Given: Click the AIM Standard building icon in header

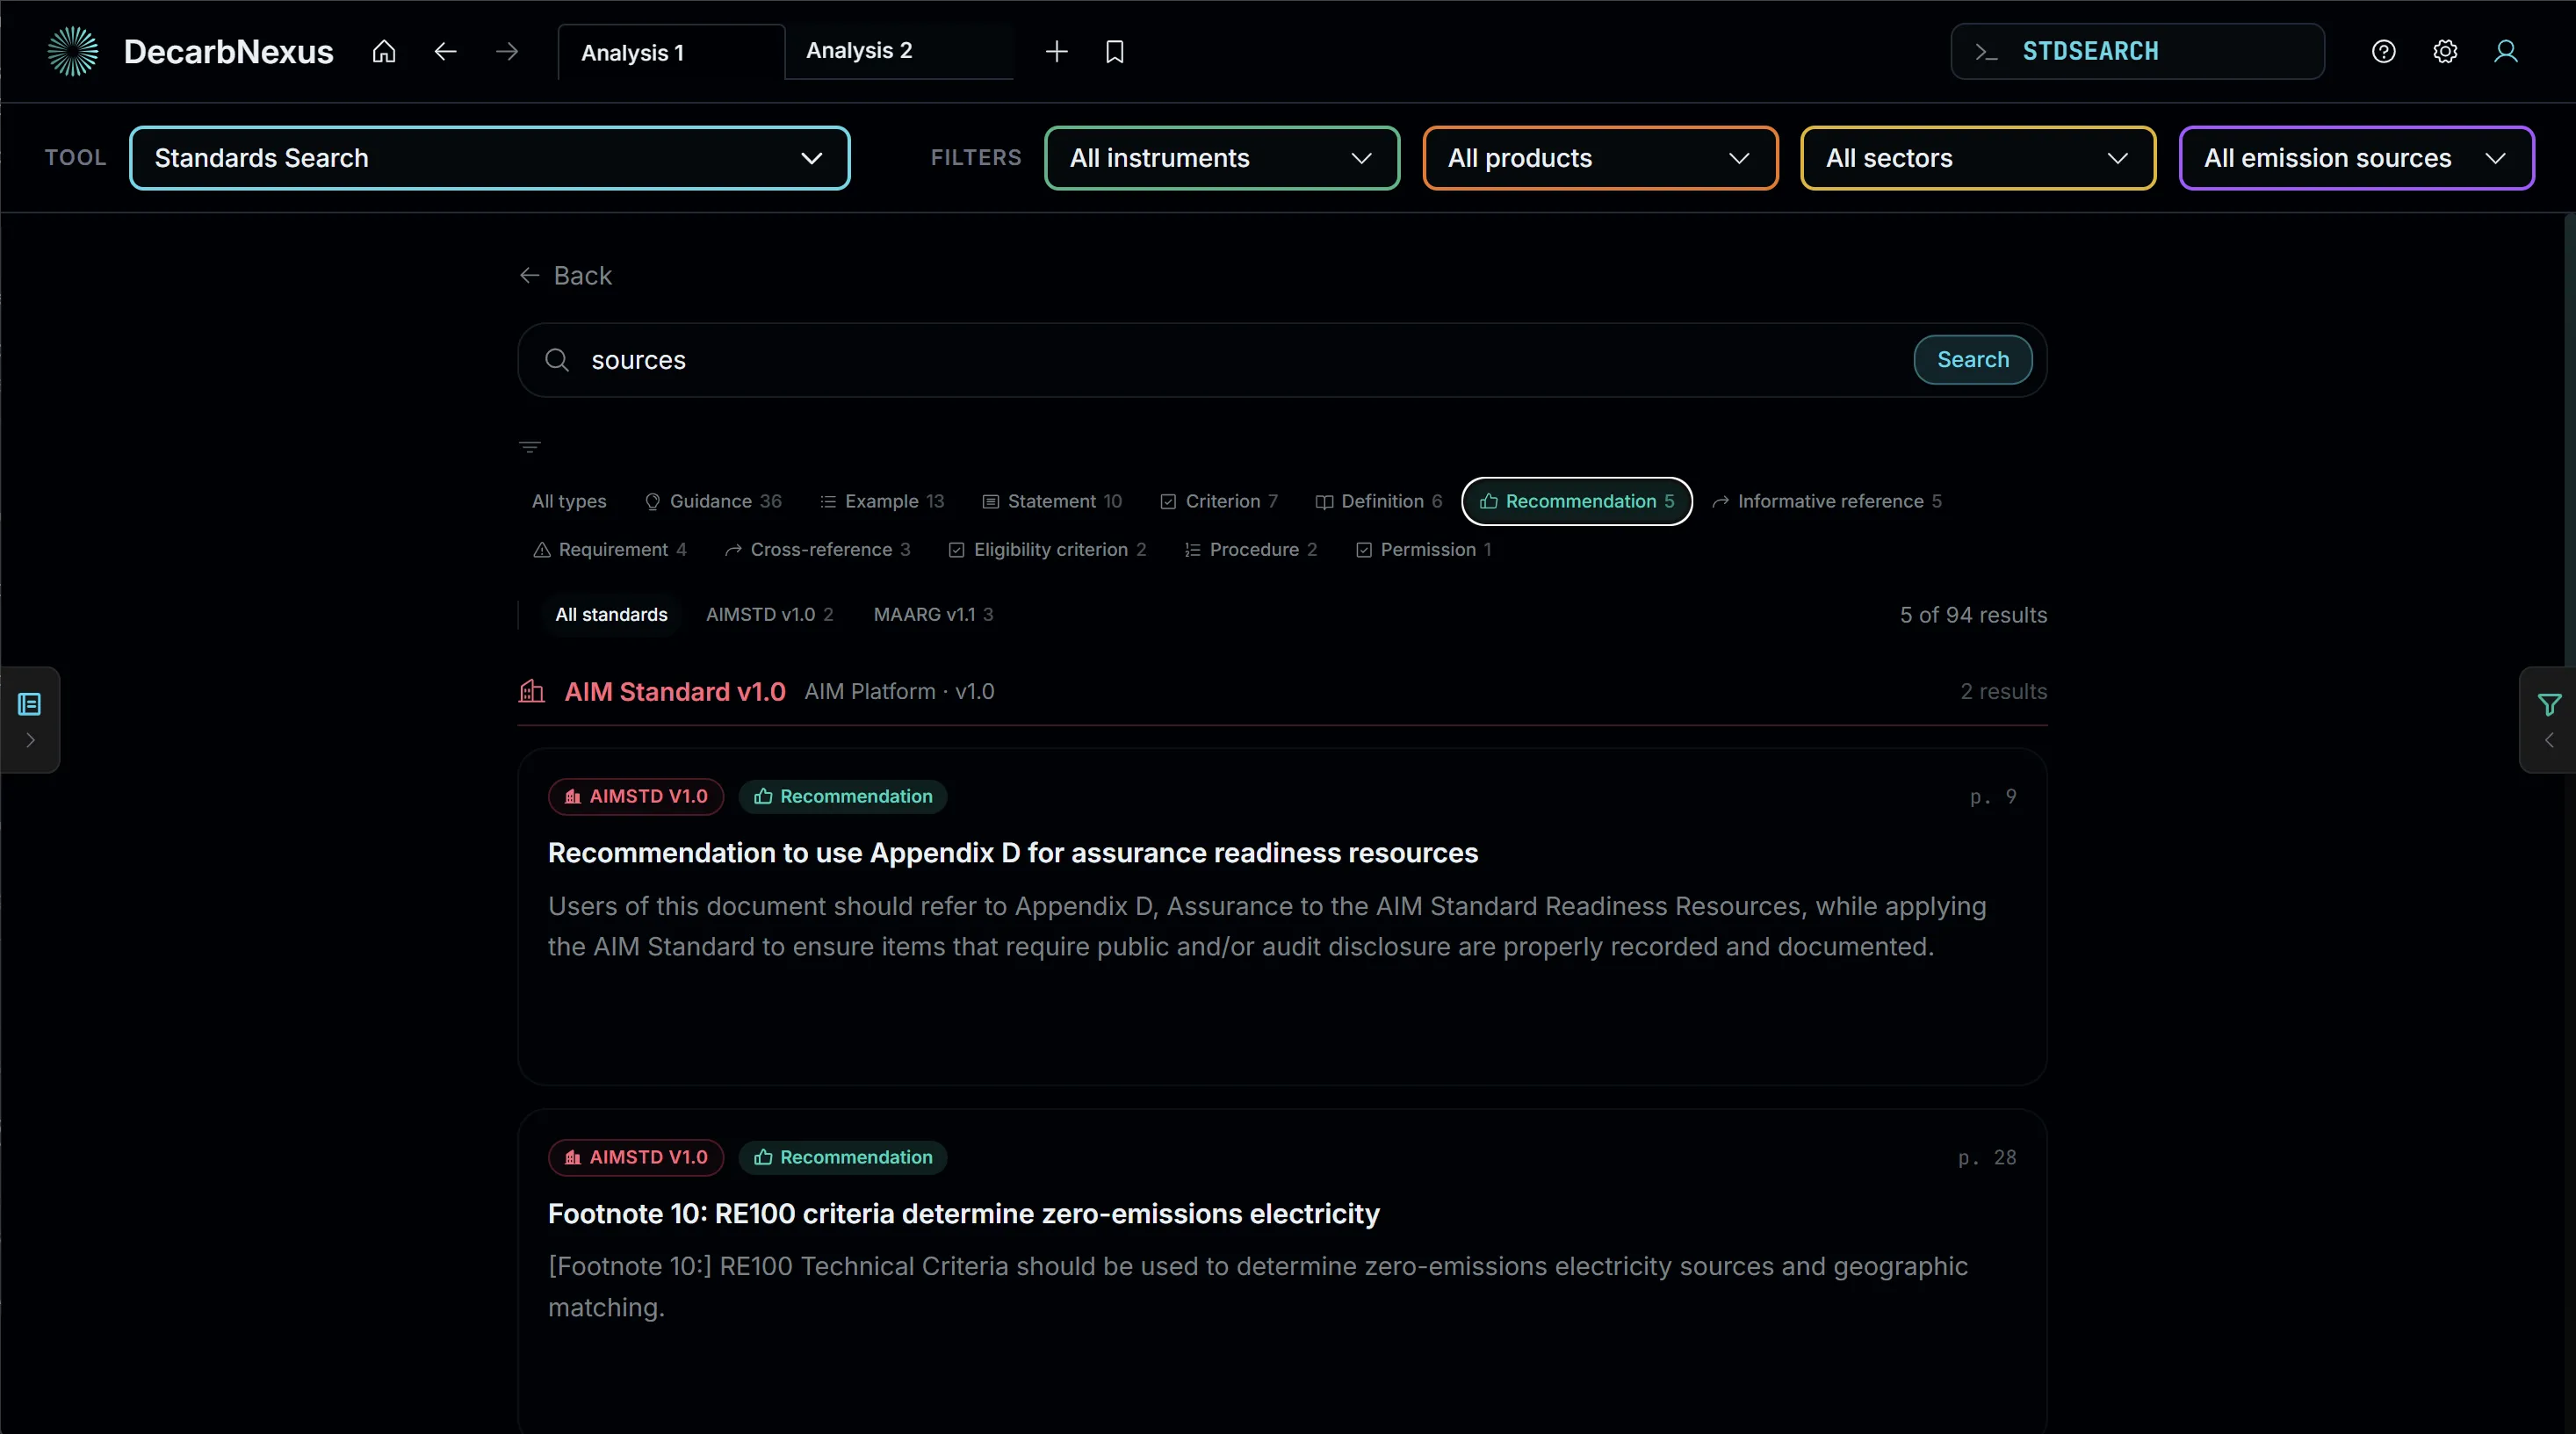Looking at the screenshot, I should coord(532,691).
